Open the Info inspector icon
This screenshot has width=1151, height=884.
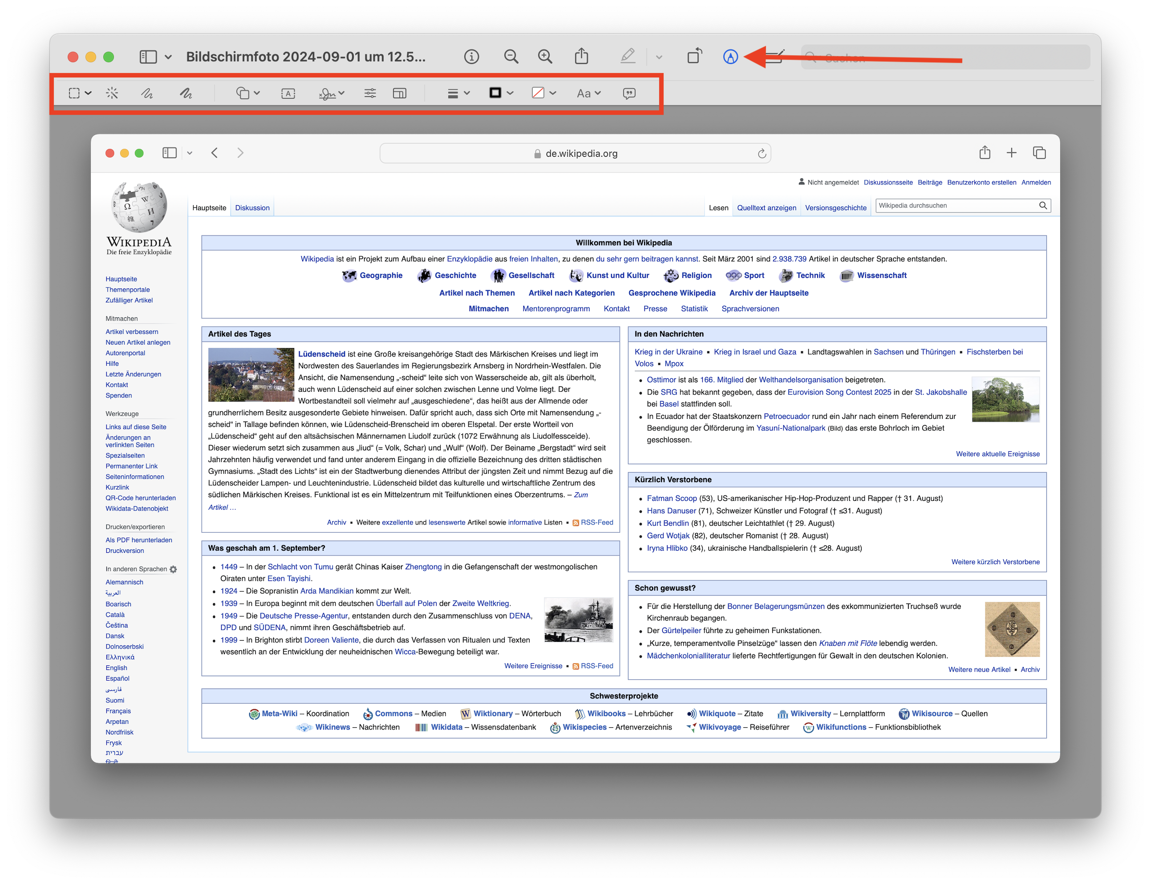471,56
